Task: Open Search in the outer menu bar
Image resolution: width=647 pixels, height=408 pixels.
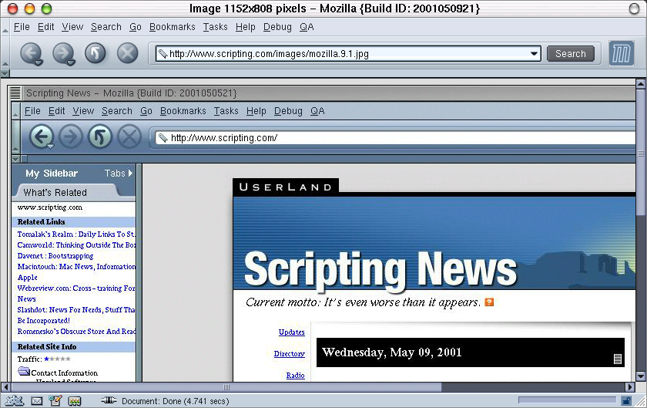Action: pyautogui.click(x=106, y=27)
